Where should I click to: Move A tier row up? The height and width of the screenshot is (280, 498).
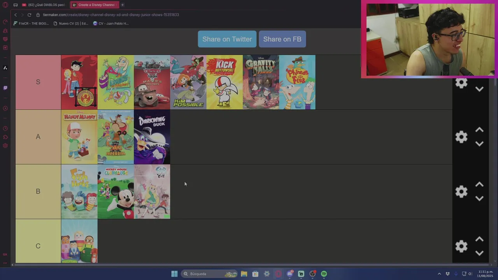click(x=479, y=130)
